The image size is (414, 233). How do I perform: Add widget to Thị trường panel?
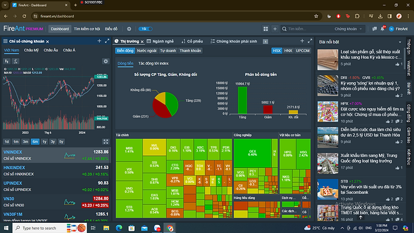pyautogui.click(x=302, y=41)
